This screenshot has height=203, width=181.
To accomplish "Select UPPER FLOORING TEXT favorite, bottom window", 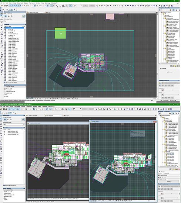I will pos(13,134).
